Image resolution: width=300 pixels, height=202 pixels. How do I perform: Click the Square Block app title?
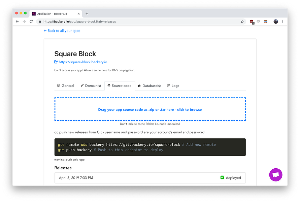[75, 54]
